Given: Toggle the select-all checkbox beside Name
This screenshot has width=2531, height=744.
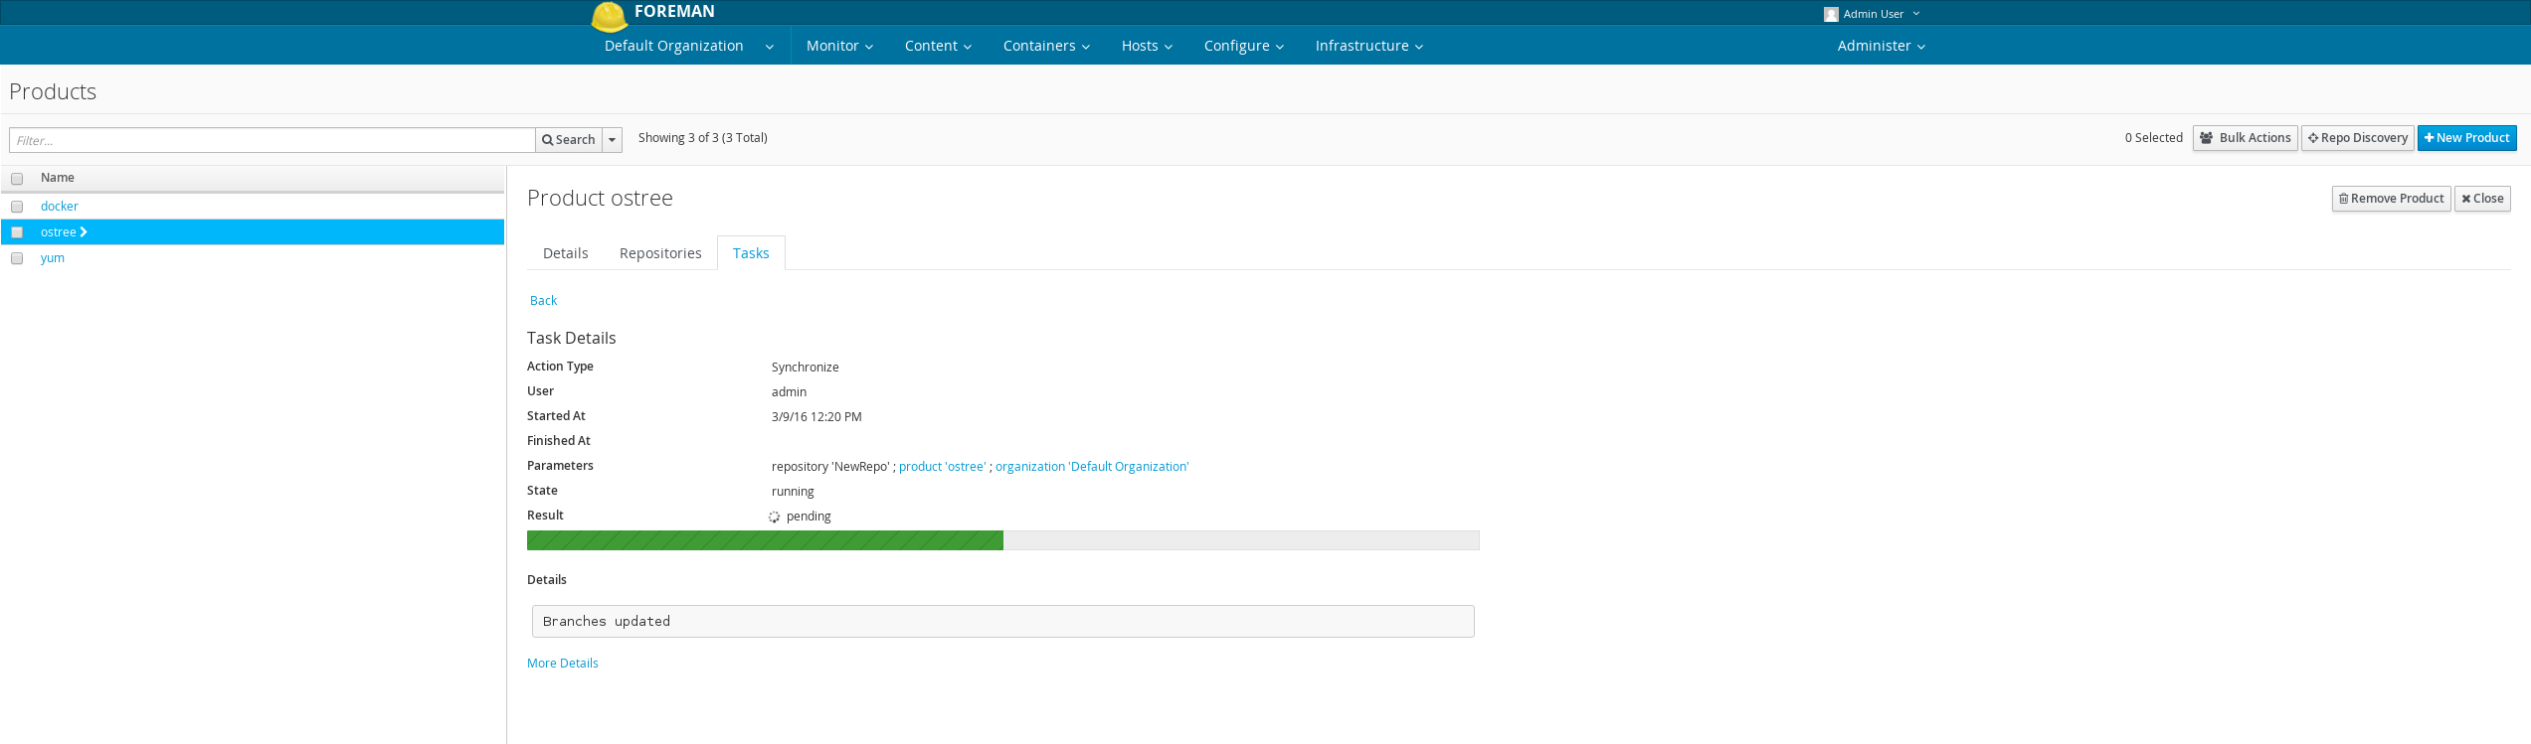Looking at the screenshot, I should 17,179.
